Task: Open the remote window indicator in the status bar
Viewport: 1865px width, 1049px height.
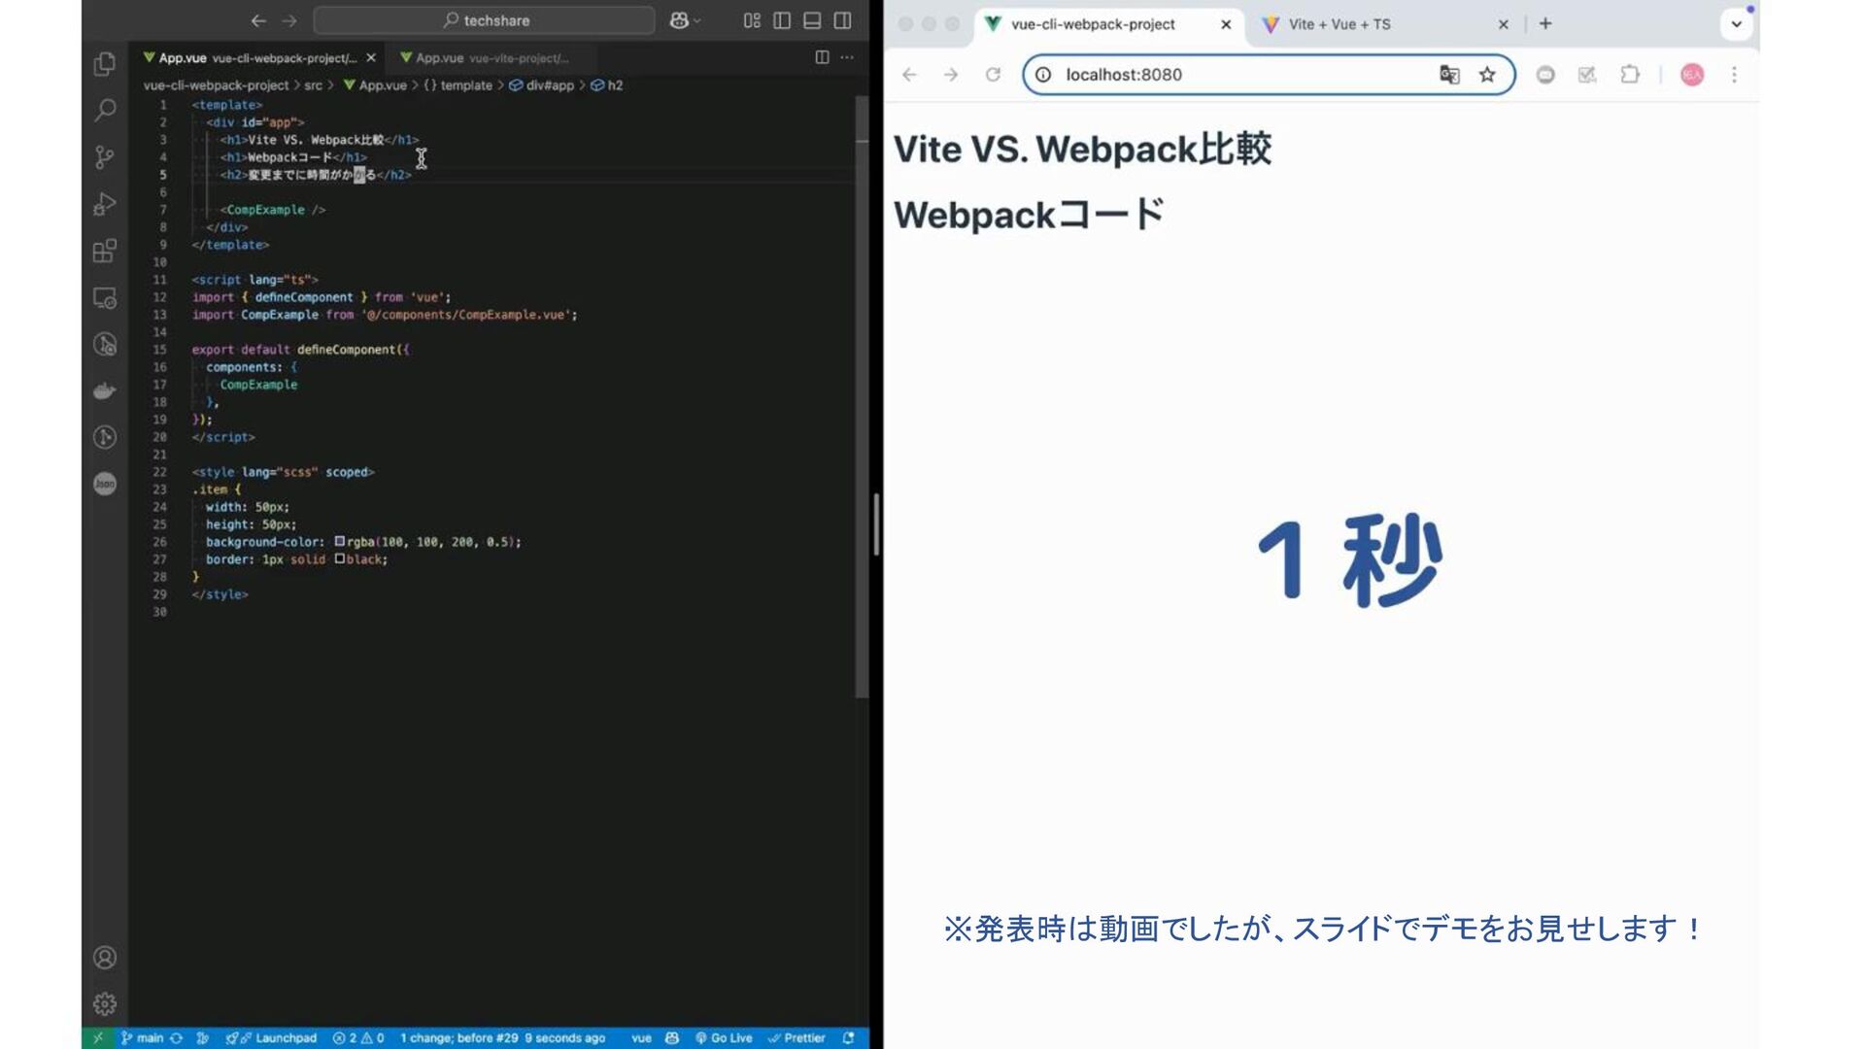Action: [x=97, y=1037]
